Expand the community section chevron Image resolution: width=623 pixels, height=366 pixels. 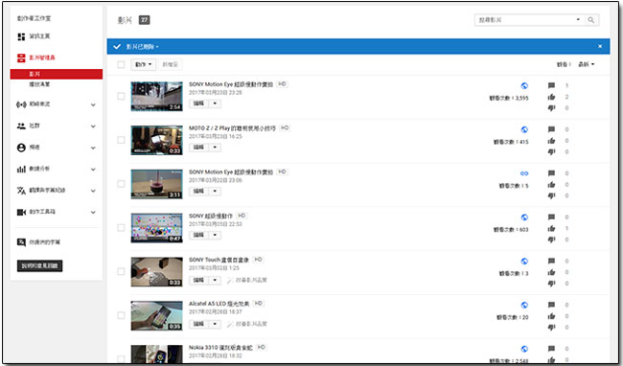[93, 126]
